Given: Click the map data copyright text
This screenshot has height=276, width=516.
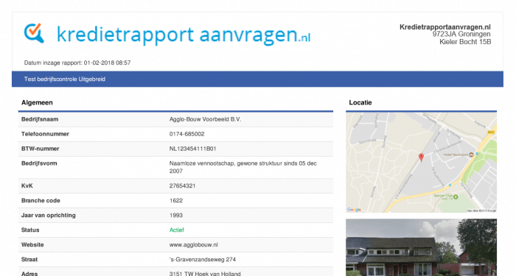Looking at the screenshot, I should (x=481, y=210).
